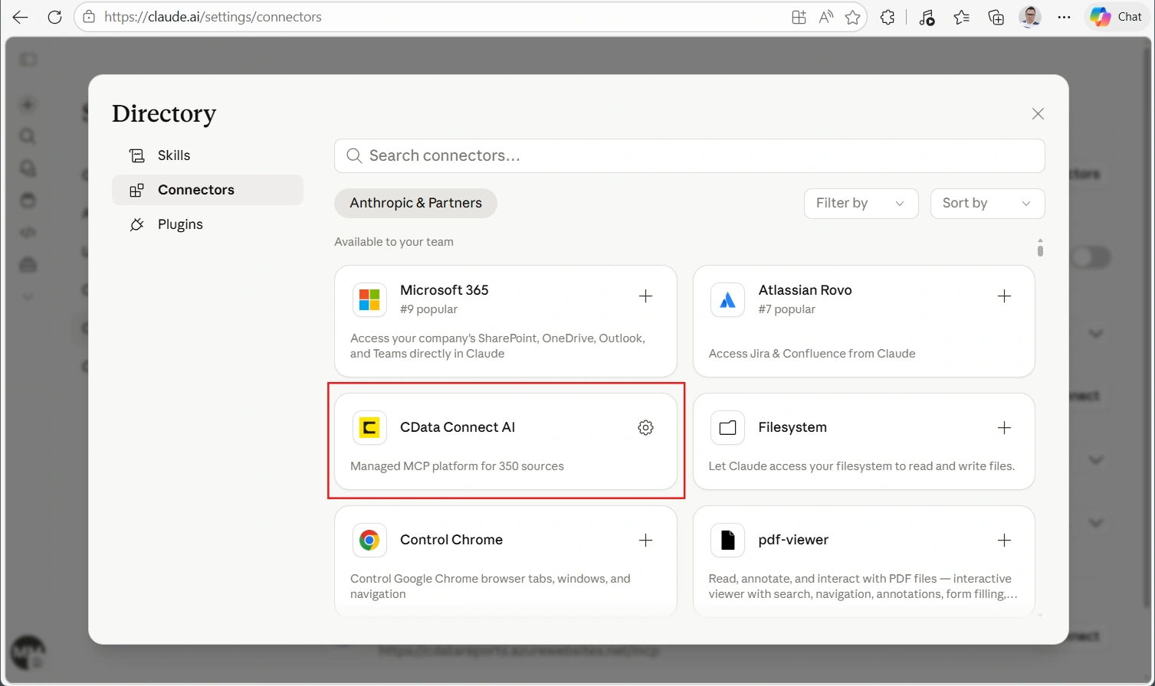Open the Filesystem connector title
Viewport: 1155px width, 686px height.
(x=792, y=427)
